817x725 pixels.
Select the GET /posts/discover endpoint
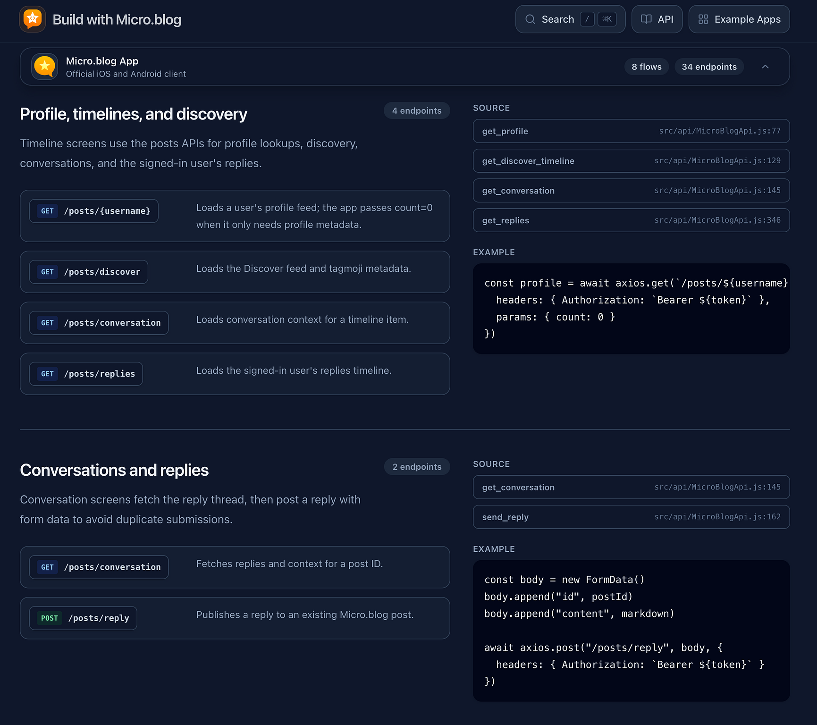[89, 272]
